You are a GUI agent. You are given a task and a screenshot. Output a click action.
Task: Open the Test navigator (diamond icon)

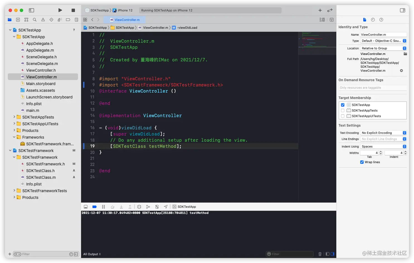point(51,20)
